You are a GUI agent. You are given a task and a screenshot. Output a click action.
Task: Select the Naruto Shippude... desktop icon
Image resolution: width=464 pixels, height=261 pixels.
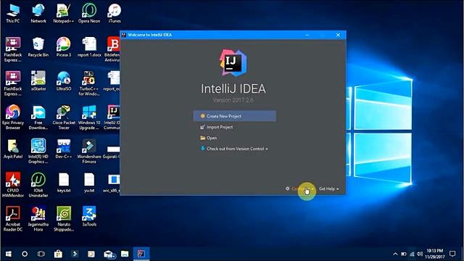[x=64, y=219]
